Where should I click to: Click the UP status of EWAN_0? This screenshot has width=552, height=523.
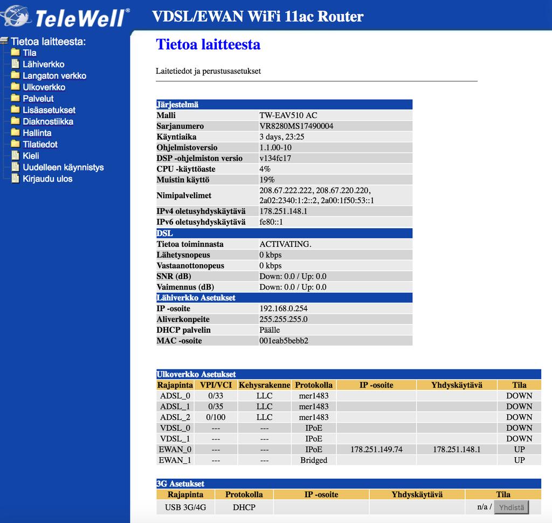519,449
